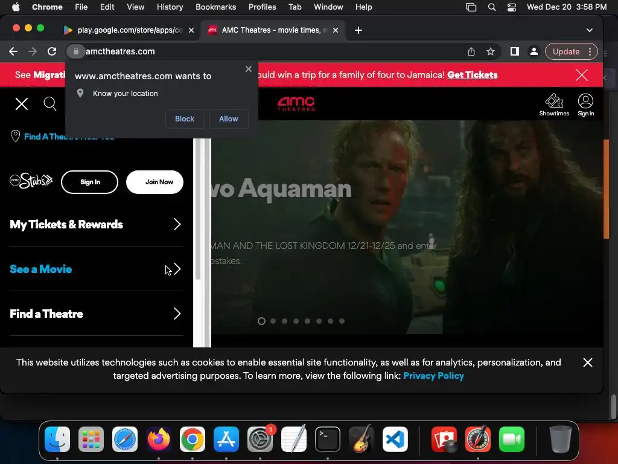Close the Google Play tab
This screenshot has width=618, height=464.
(191, 30)
